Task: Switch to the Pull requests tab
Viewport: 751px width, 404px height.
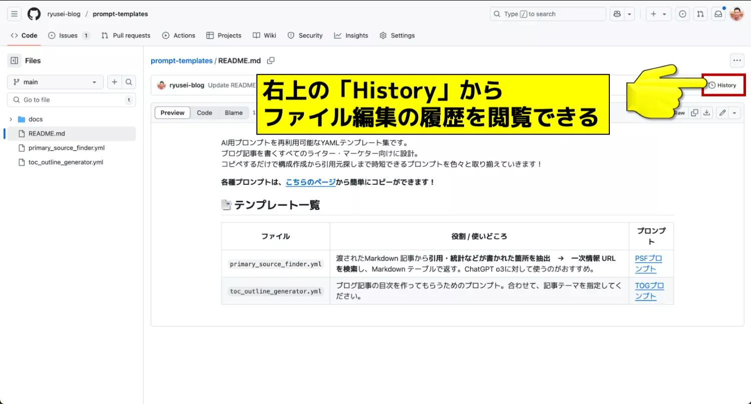Action: pyautogui.click(x=126, y=36)
